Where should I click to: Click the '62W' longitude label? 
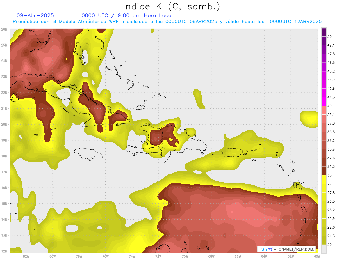291,256
